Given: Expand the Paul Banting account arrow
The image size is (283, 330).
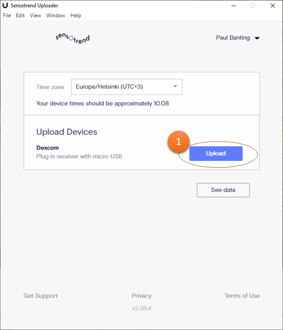Looking at the screenshot, I should click(257, 38).
